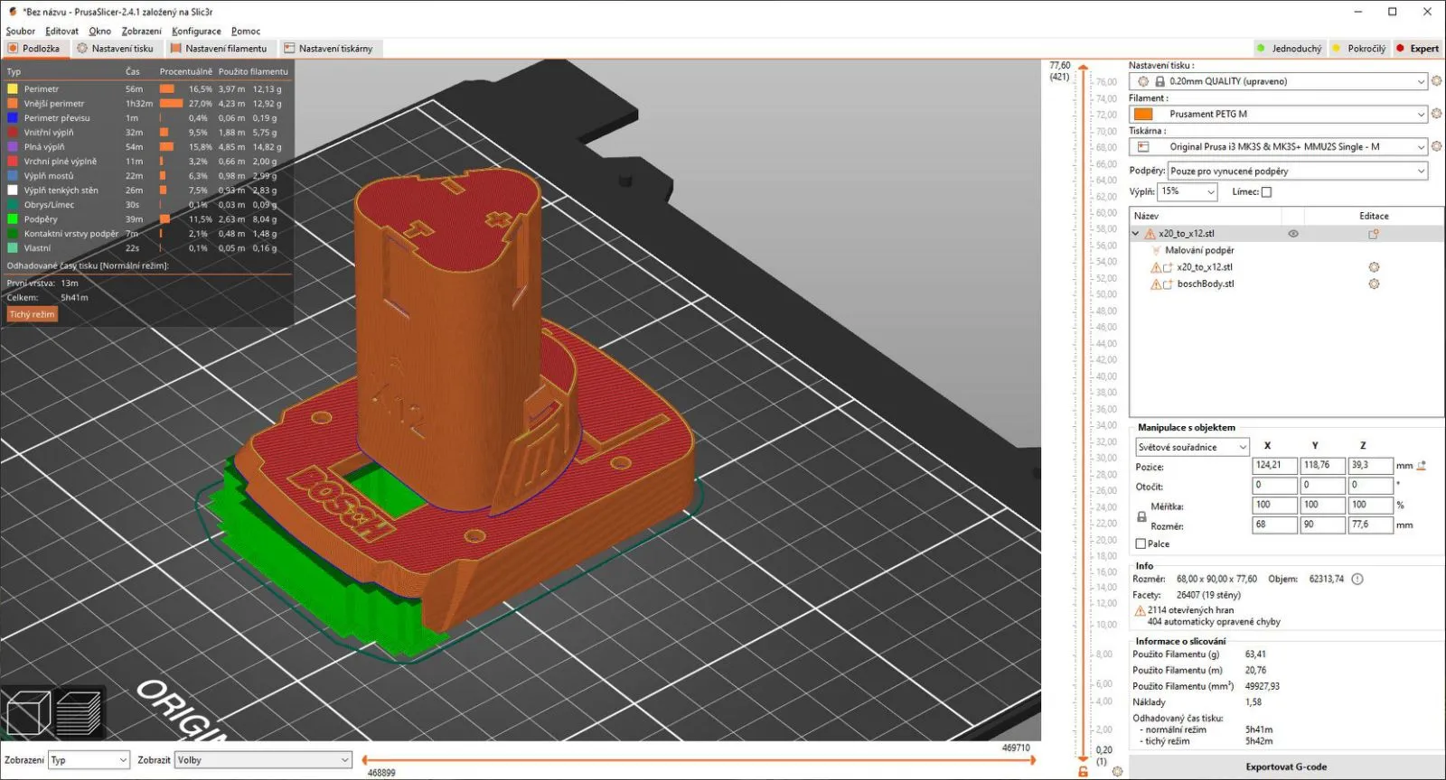Switch to sliced layers preview icon
The height and width of the screenshot is (780, 1446).
point(79,713)
